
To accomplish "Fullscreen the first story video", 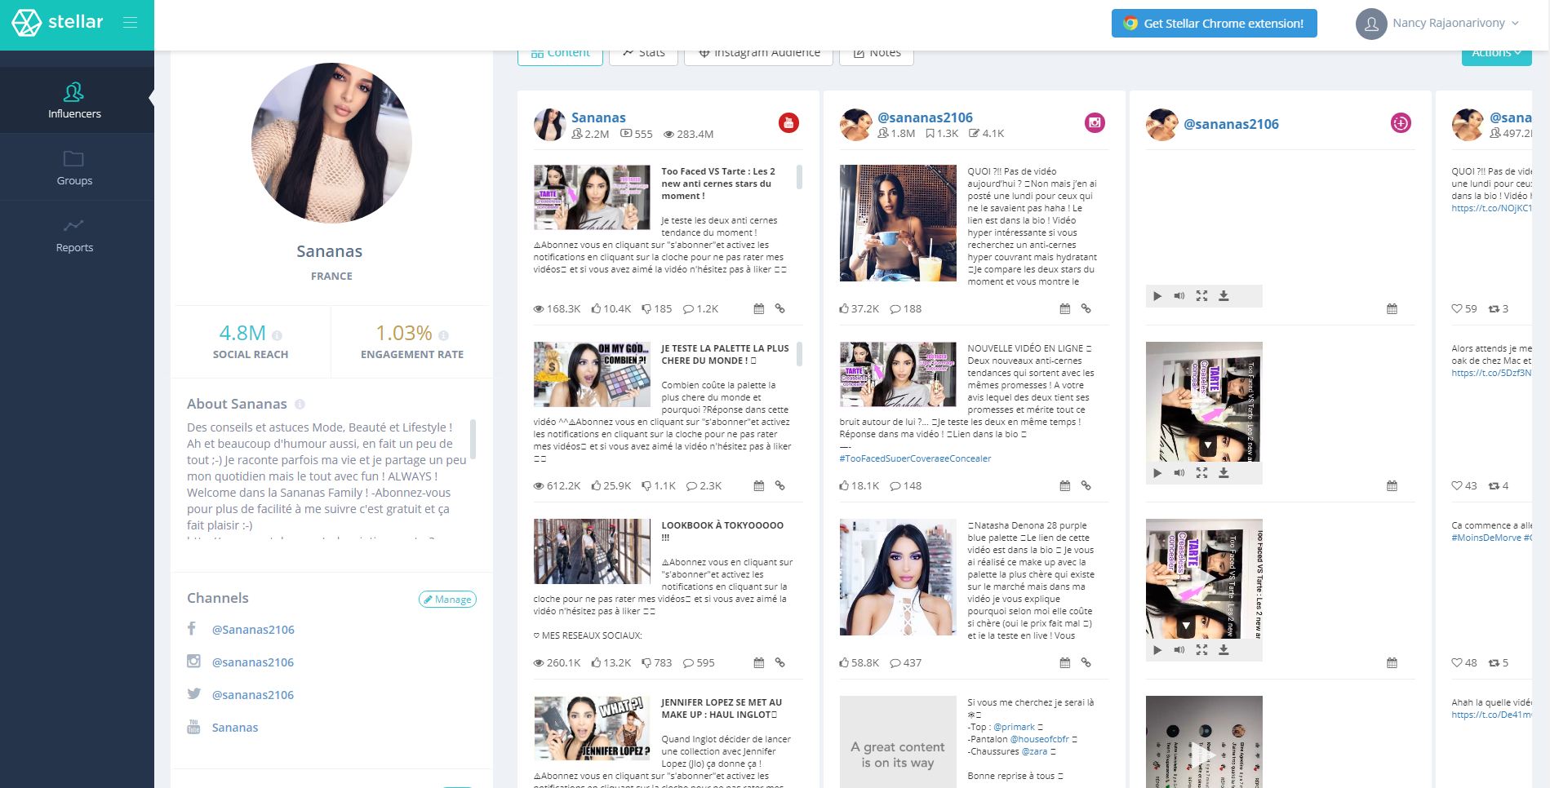I will [1201, 296].
